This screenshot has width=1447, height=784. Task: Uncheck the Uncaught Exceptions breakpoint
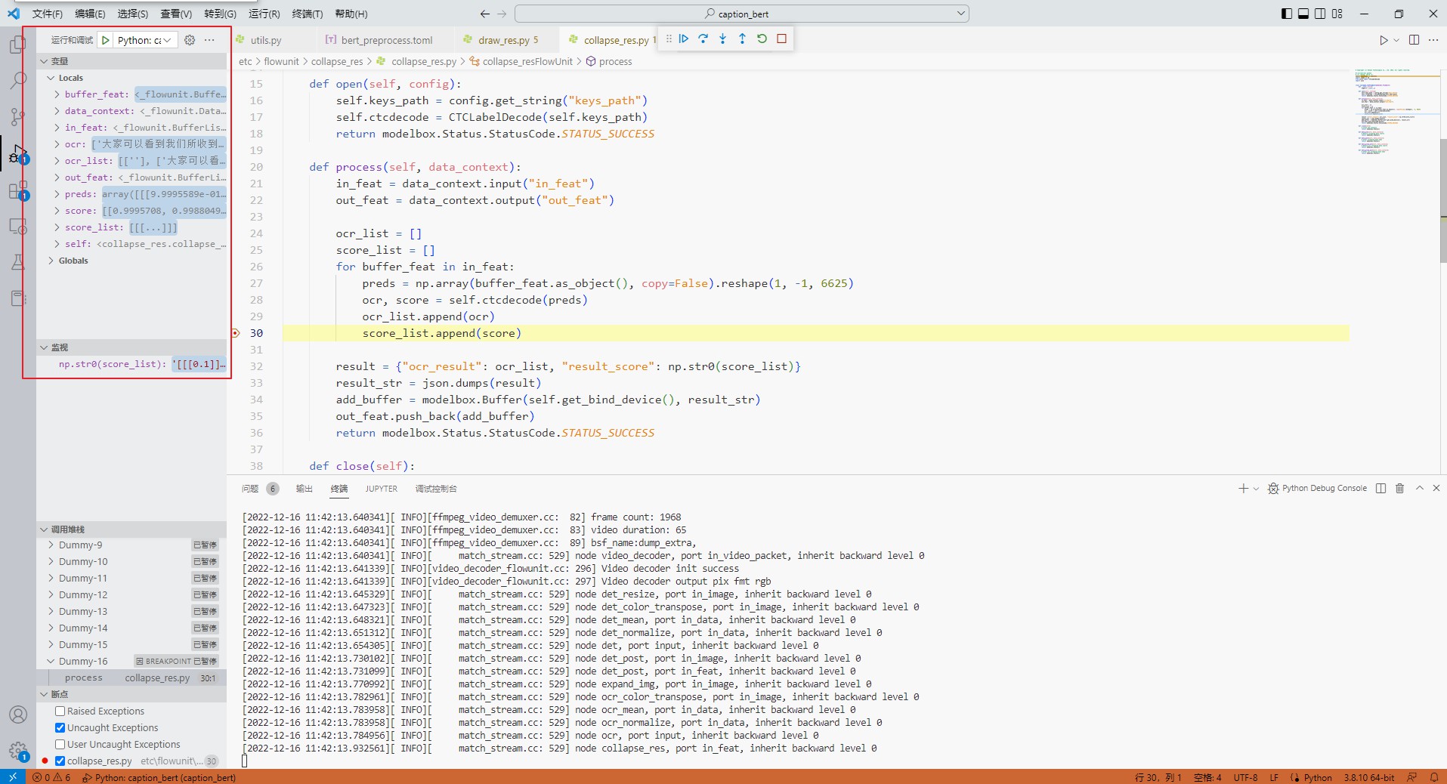click(60, 727)
